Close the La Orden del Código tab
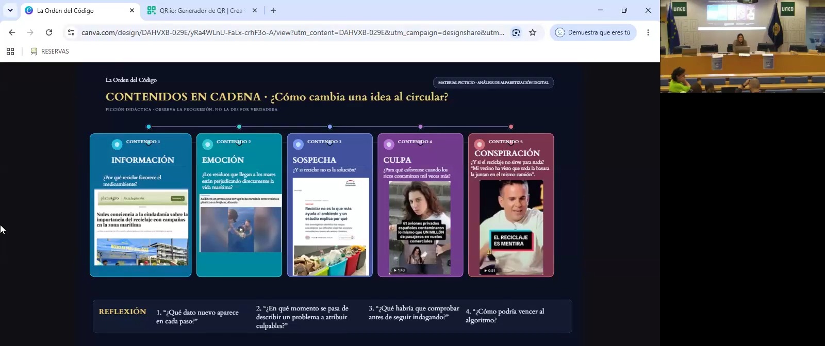 (132, 10)
